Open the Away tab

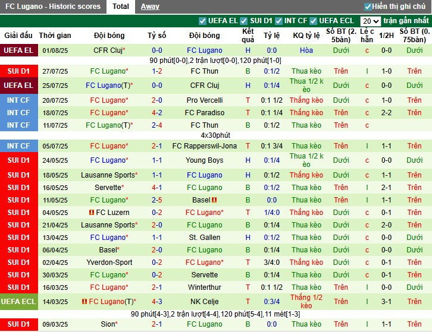(150, 7)
